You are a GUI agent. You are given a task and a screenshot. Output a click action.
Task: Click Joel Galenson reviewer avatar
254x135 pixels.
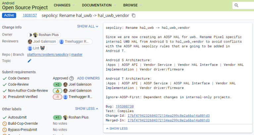[30, 41]
